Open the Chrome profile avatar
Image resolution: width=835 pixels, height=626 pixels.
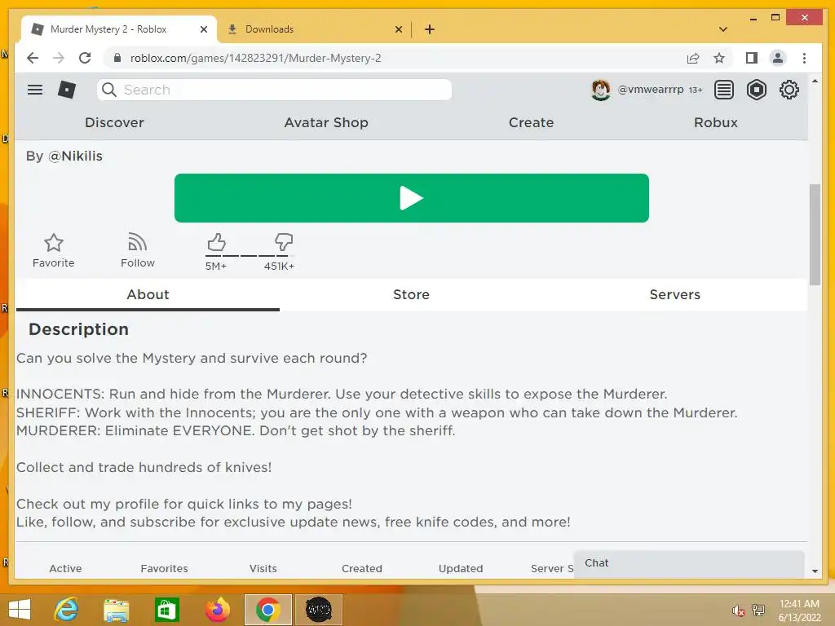click(777, 58)
